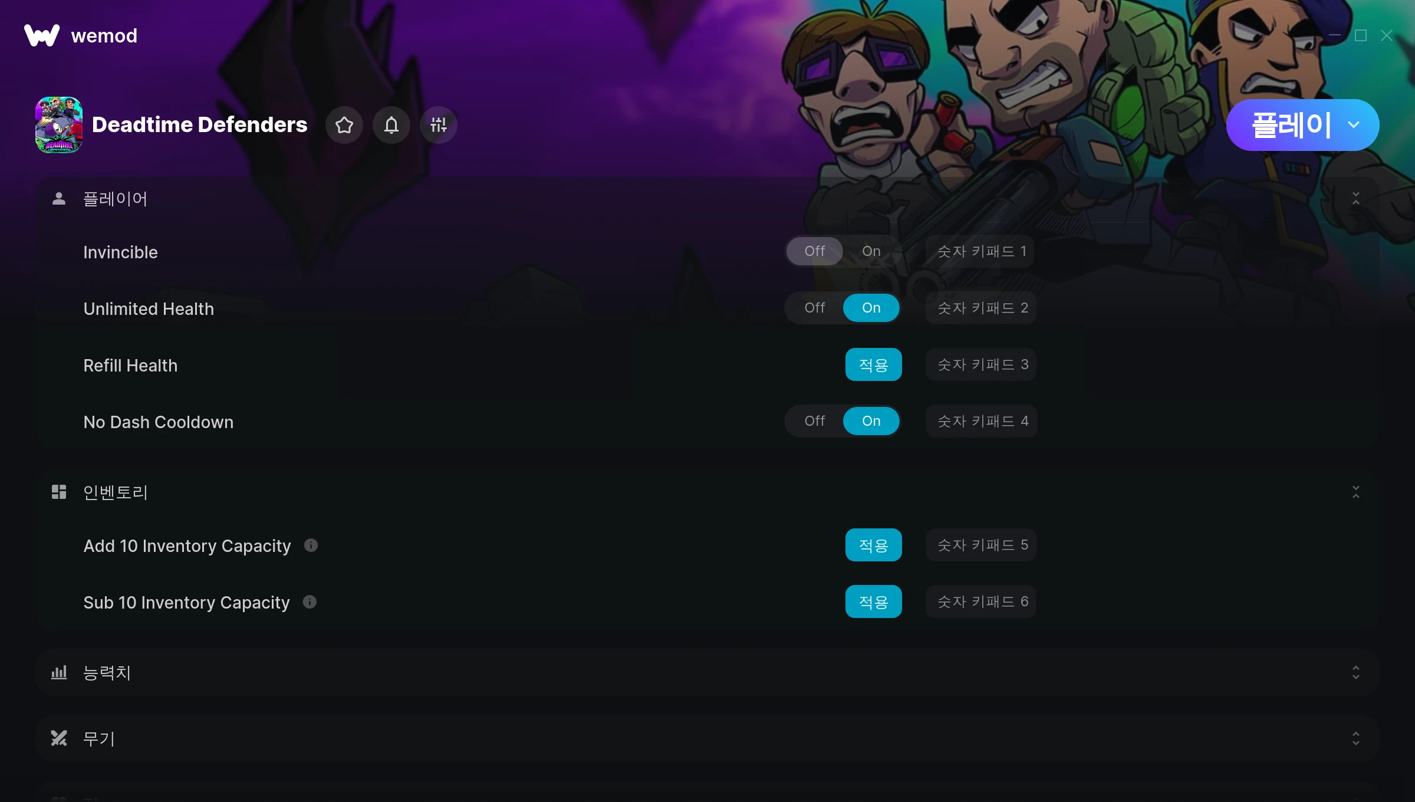Turn Unlimited Health Off
Image resolution: width=1415 pixels, height=802 pixels.
click(815, 308)
